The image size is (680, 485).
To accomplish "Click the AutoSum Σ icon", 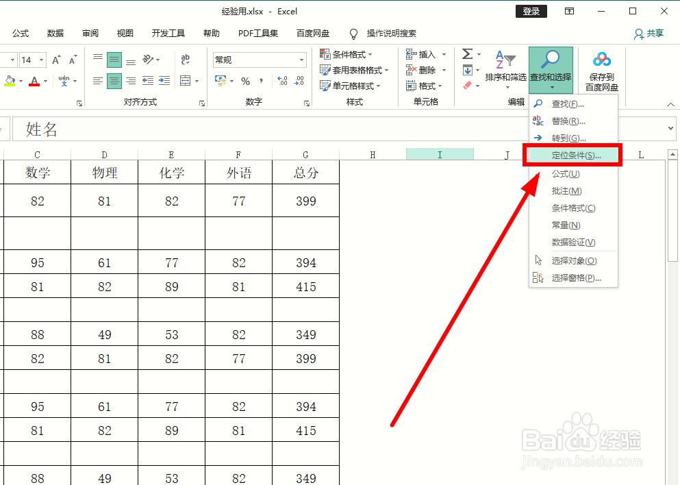I will tap(468, 53).
